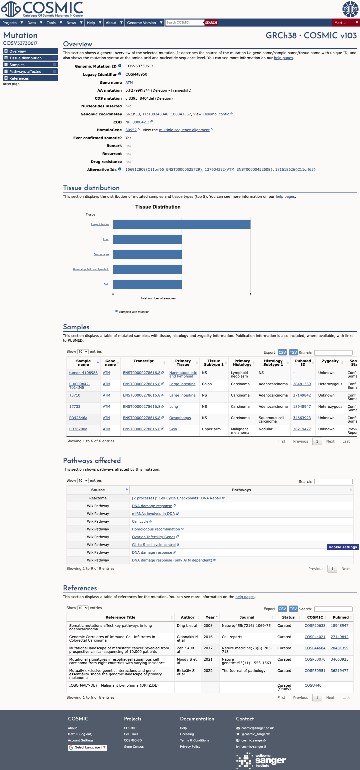This screenshot has height=770, width=360.
Task: Click the Wellcome Sanger Institute footer logo
Action: (261, 761)
